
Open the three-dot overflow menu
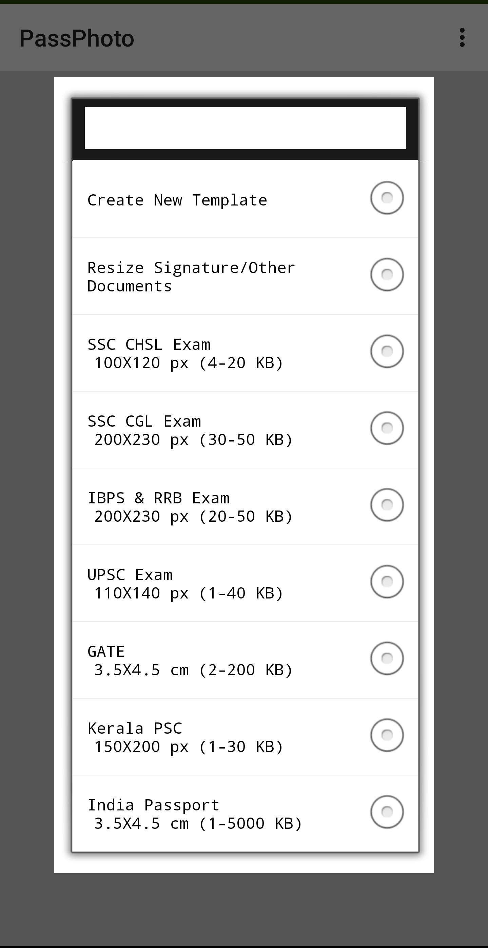coord(462,38)
